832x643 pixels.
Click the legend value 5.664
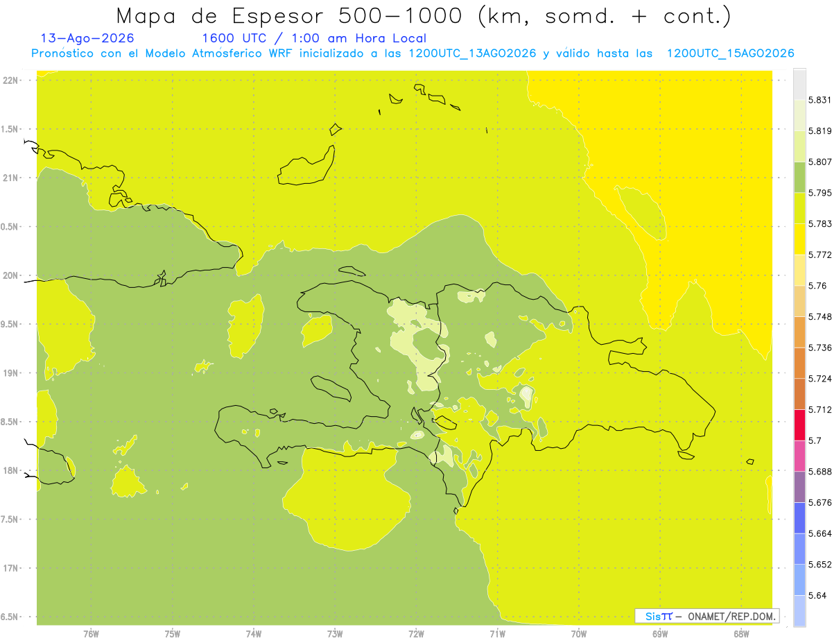[x=820, y=533]
